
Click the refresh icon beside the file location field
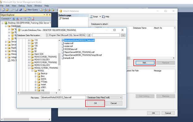[x=89, y=36]
